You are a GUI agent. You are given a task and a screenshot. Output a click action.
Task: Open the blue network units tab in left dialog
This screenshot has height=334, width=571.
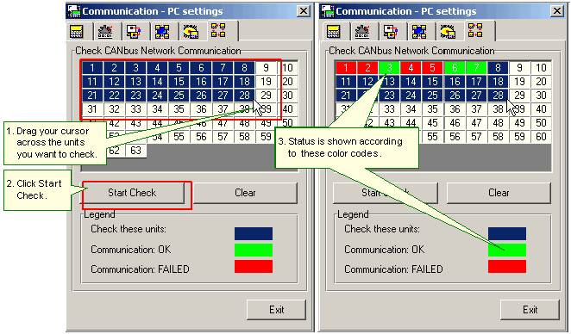coord(162,32)
